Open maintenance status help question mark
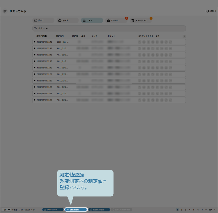 184,36
